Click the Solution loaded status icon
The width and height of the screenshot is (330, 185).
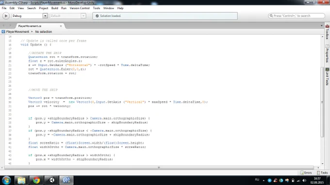[x=97, y=16]
